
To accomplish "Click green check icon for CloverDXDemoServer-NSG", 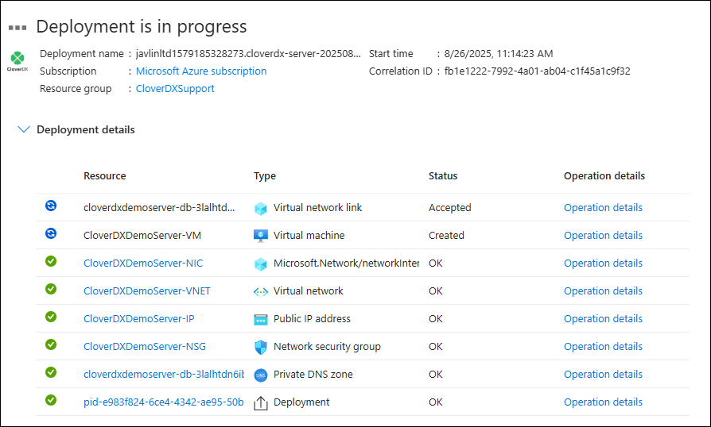I will coord(51,344).
